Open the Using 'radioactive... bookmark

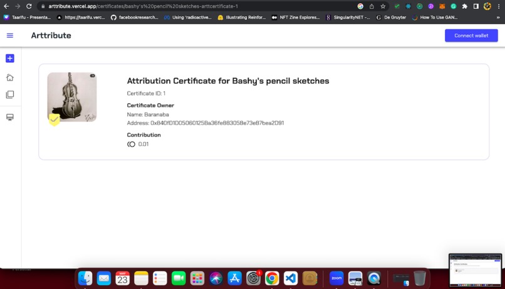188,18
